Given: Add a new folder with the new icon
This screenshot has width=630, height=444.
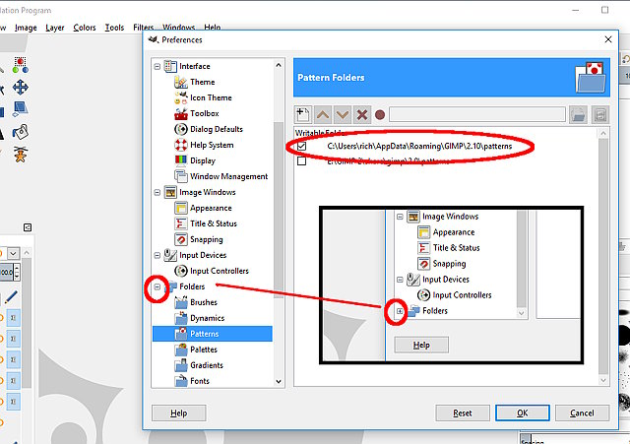Looking at the screenshot, I should click(302, 115).
